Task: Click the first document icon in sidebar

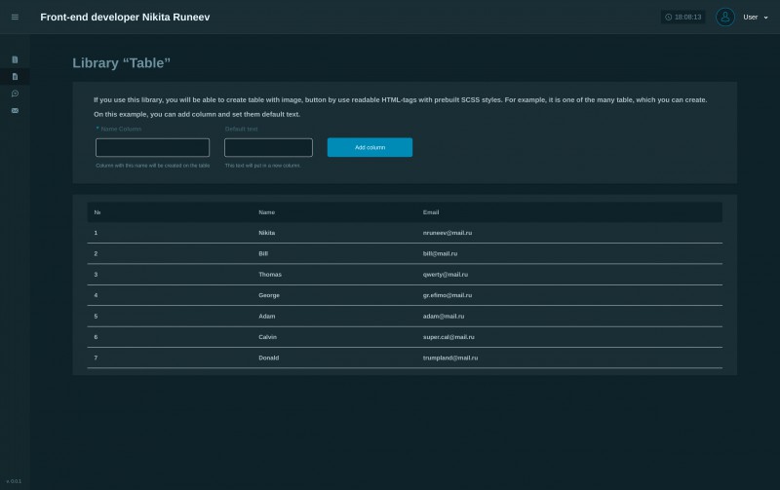Action: tap(15, 59)
